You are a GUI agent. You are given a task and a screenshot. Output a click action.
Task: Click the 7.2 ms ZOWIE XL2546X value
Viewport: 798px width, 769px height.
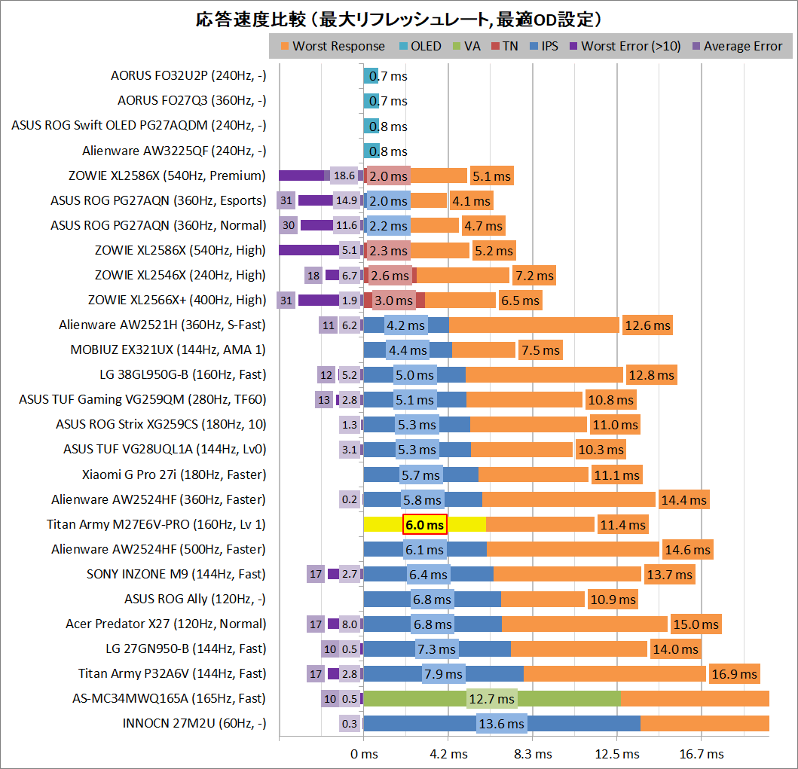point(534,276)
